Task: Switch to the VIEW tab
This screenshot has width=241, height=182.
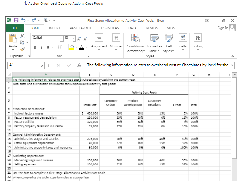Action: coord(171,28)
